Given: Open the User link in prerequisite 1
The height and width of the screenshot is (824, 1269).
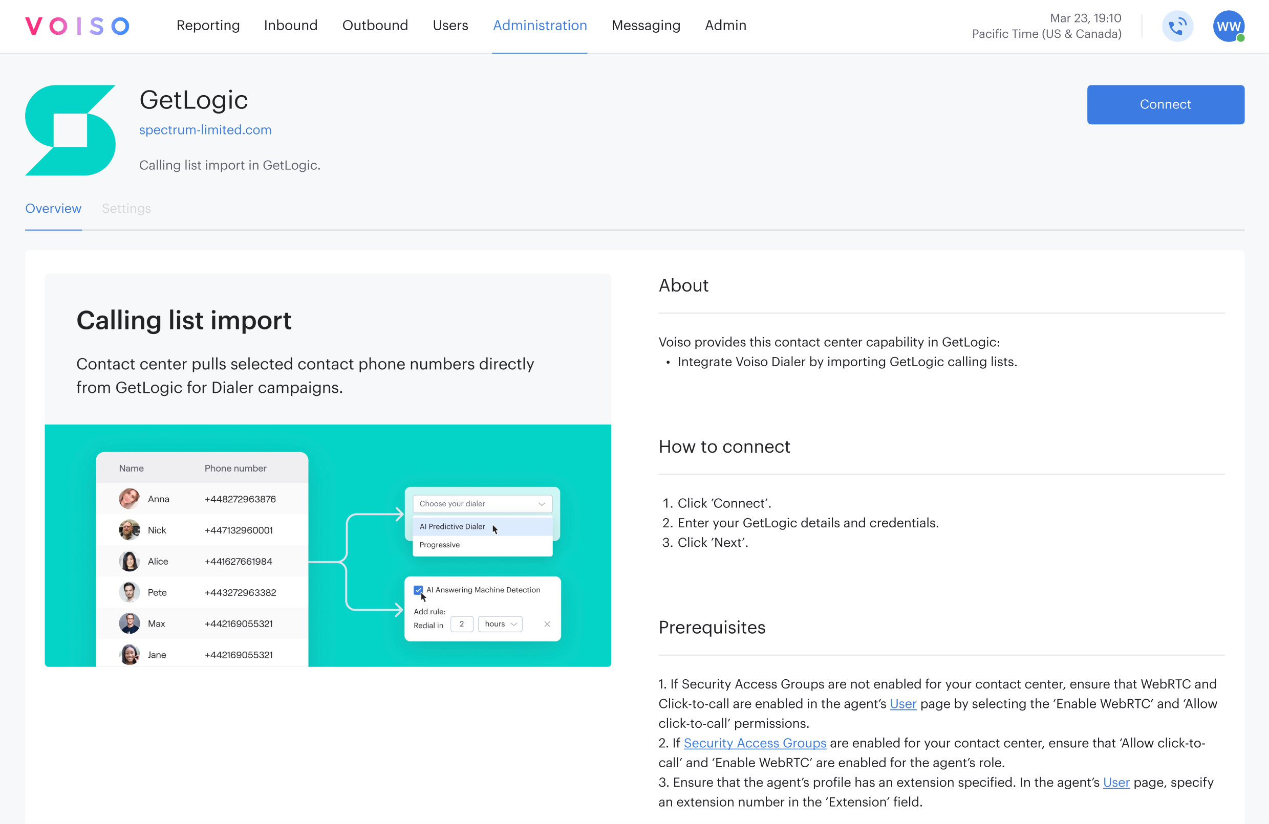Looking at the screenshot, I should point(902,703).
